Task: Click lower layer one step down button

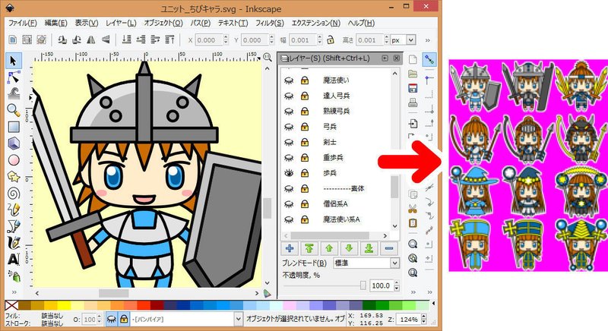Action: 349,248
